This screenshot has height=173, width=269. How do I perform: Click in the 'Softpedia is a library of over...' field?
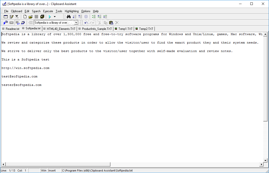coord(54,23)
